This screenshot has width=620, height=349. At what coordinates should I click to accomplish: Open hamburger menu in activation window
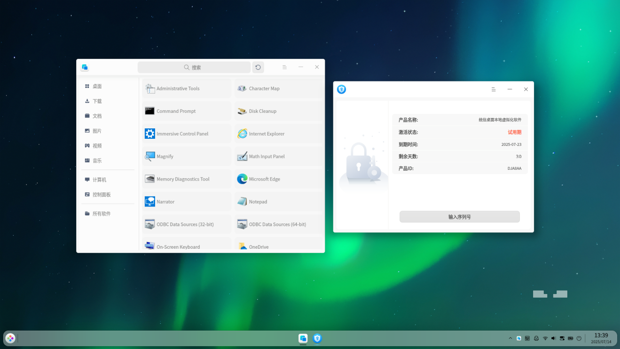(494, 89)
